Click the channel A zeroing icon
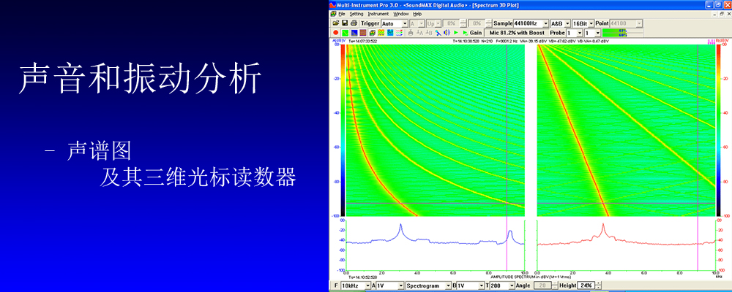The width and height of the screenshot is (732, 292). [419, 33]
